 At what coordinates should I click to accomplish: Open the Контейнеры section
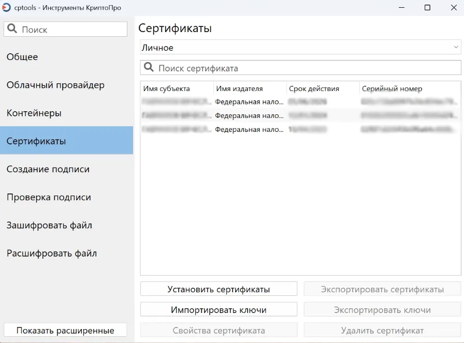tap(34, 113)
